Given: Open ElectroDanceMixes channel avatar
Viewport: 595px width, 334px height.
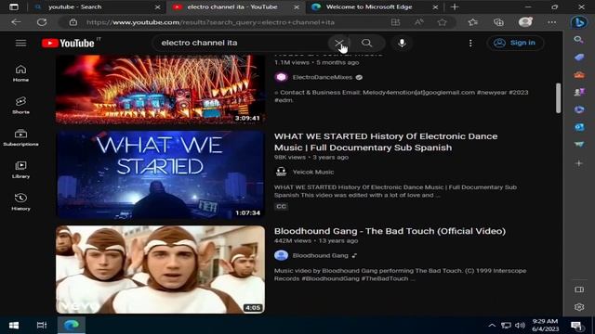Looking at the screenshot, I should [x=281, y=77].
